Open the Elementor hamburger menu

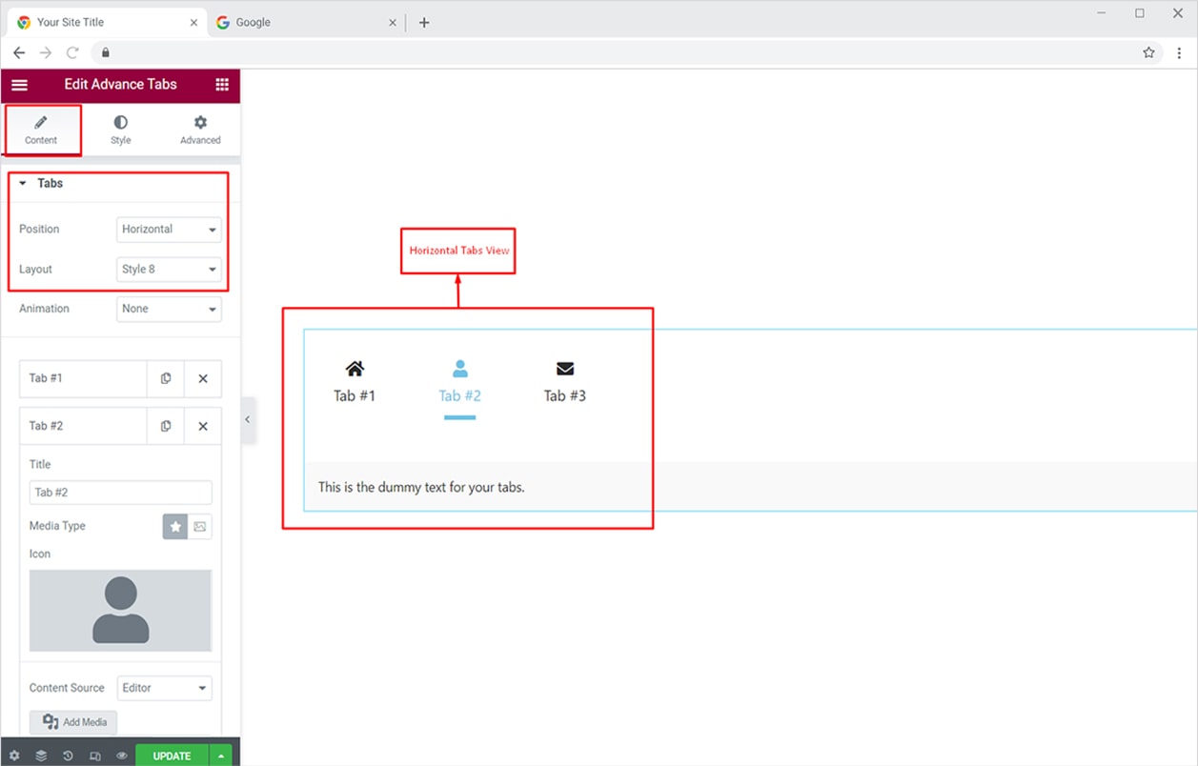pos(19,85)
